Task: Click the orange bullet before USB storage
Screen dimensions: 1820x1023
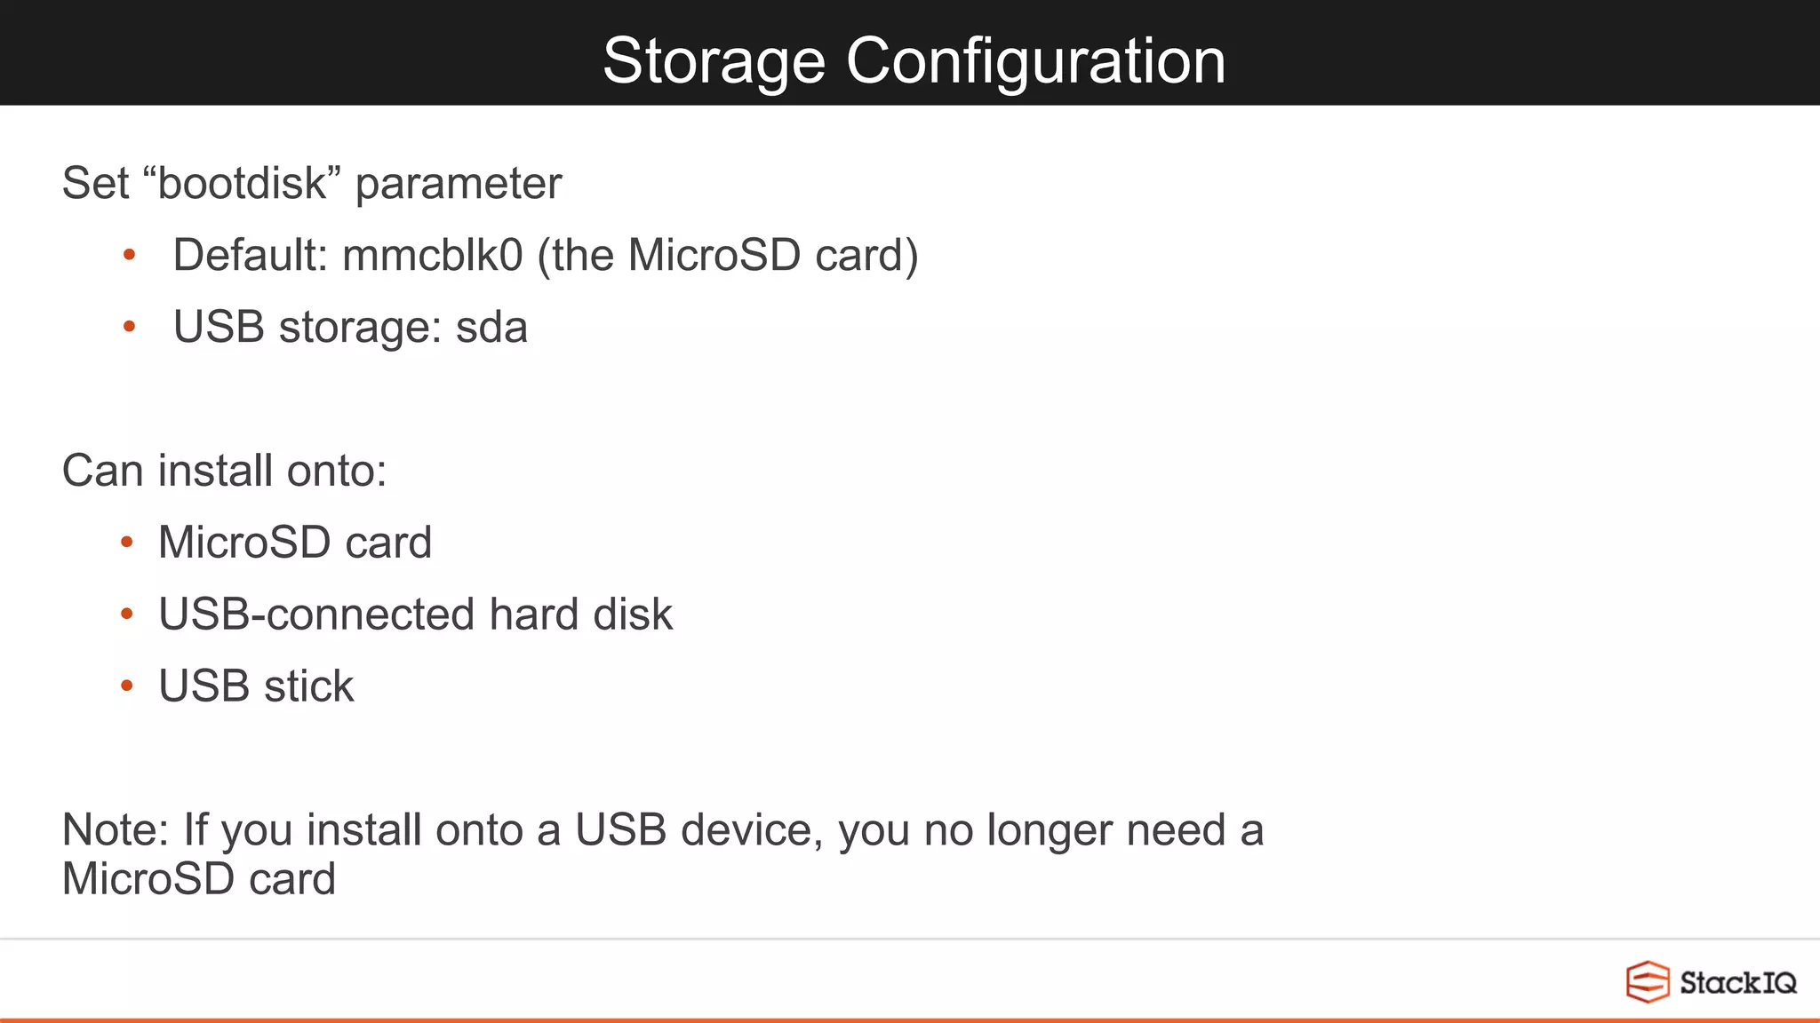Action: (x=129, y=328)
